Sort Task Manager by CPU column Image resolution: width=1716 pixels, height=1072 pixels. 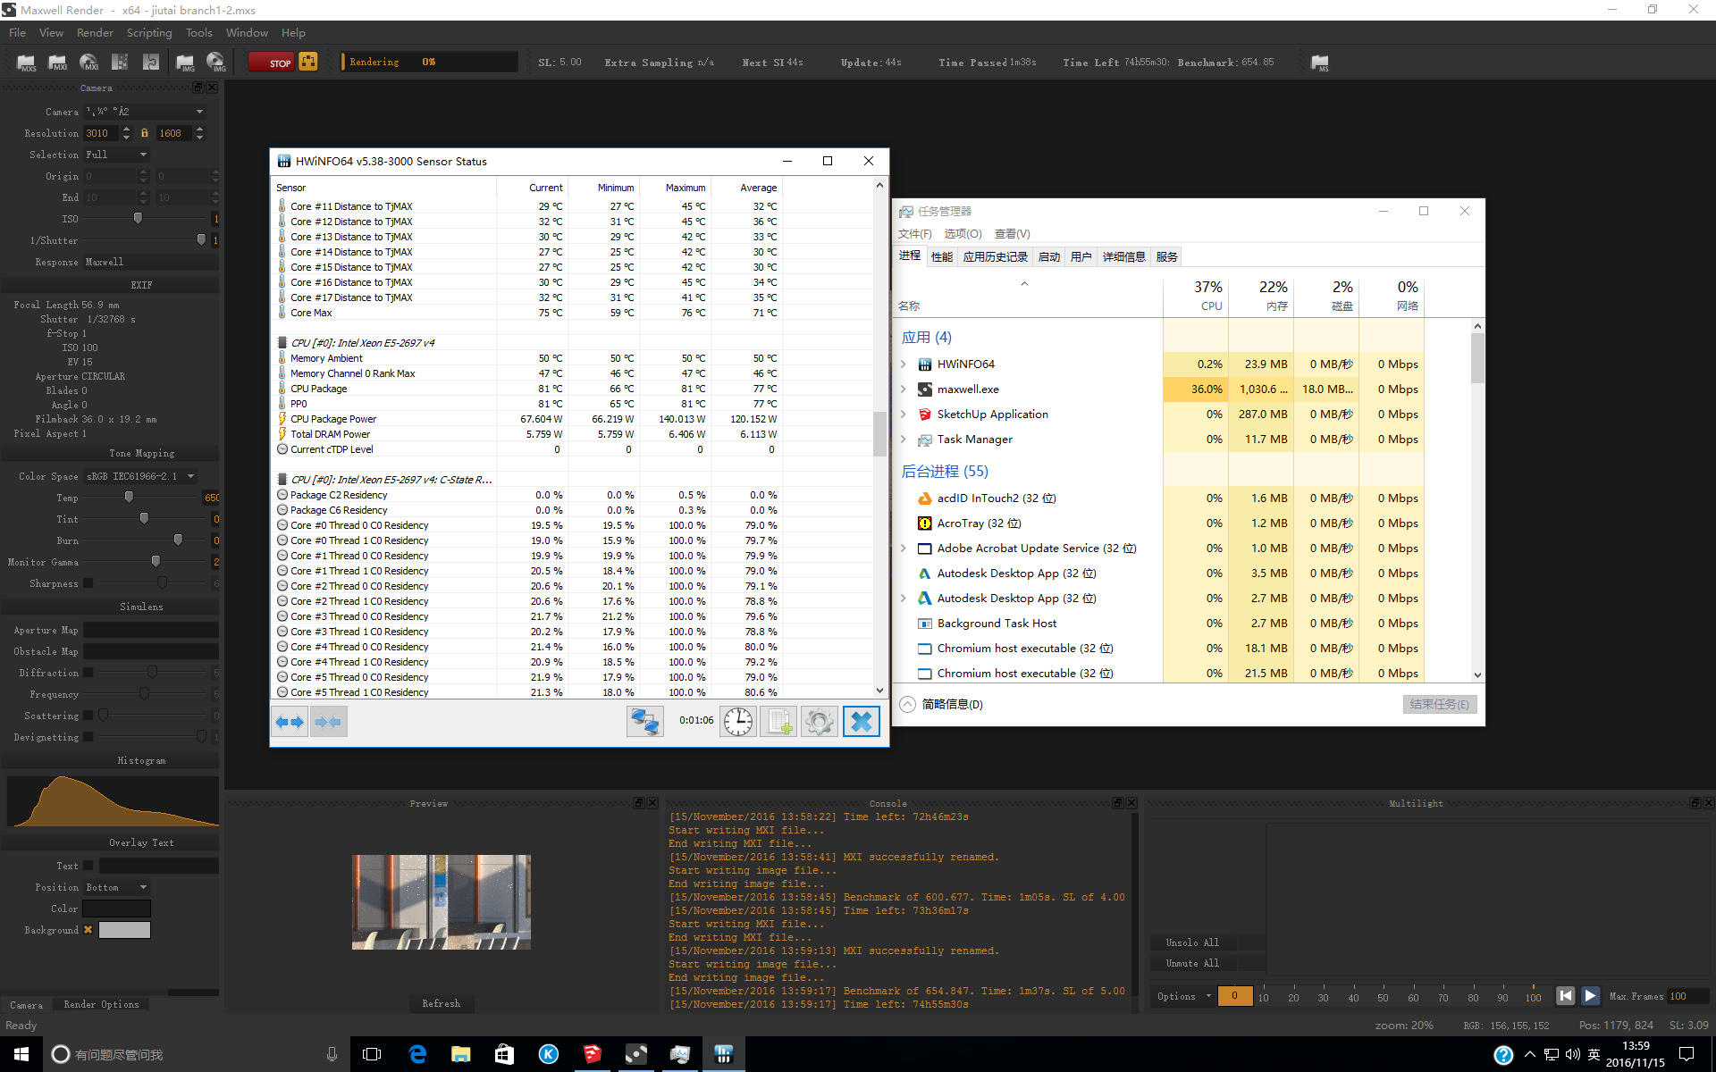1196,295
